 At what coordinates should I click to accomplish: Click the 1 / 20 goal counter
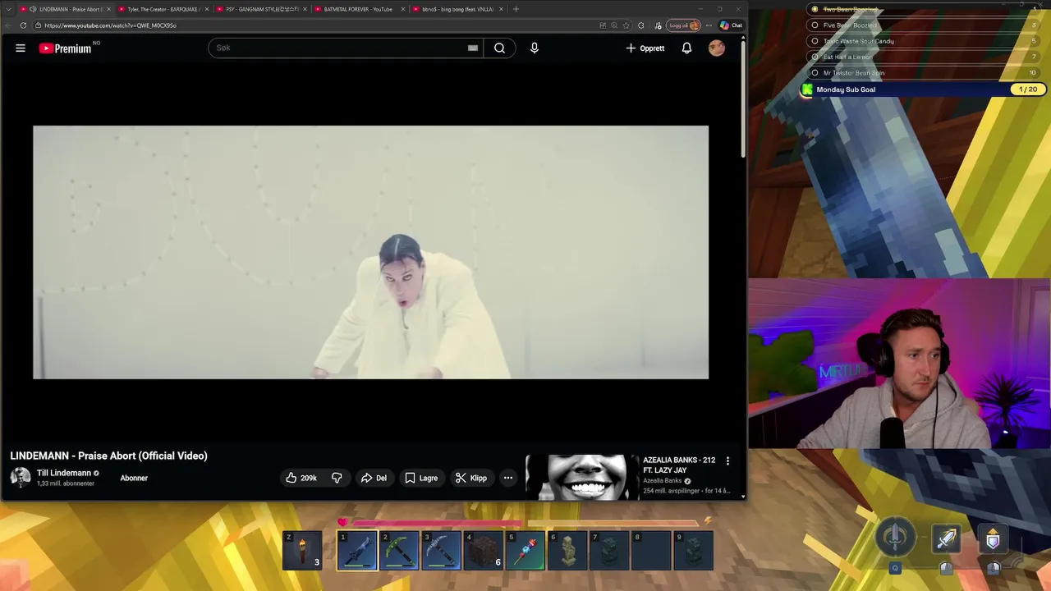tap(1027, 89)
